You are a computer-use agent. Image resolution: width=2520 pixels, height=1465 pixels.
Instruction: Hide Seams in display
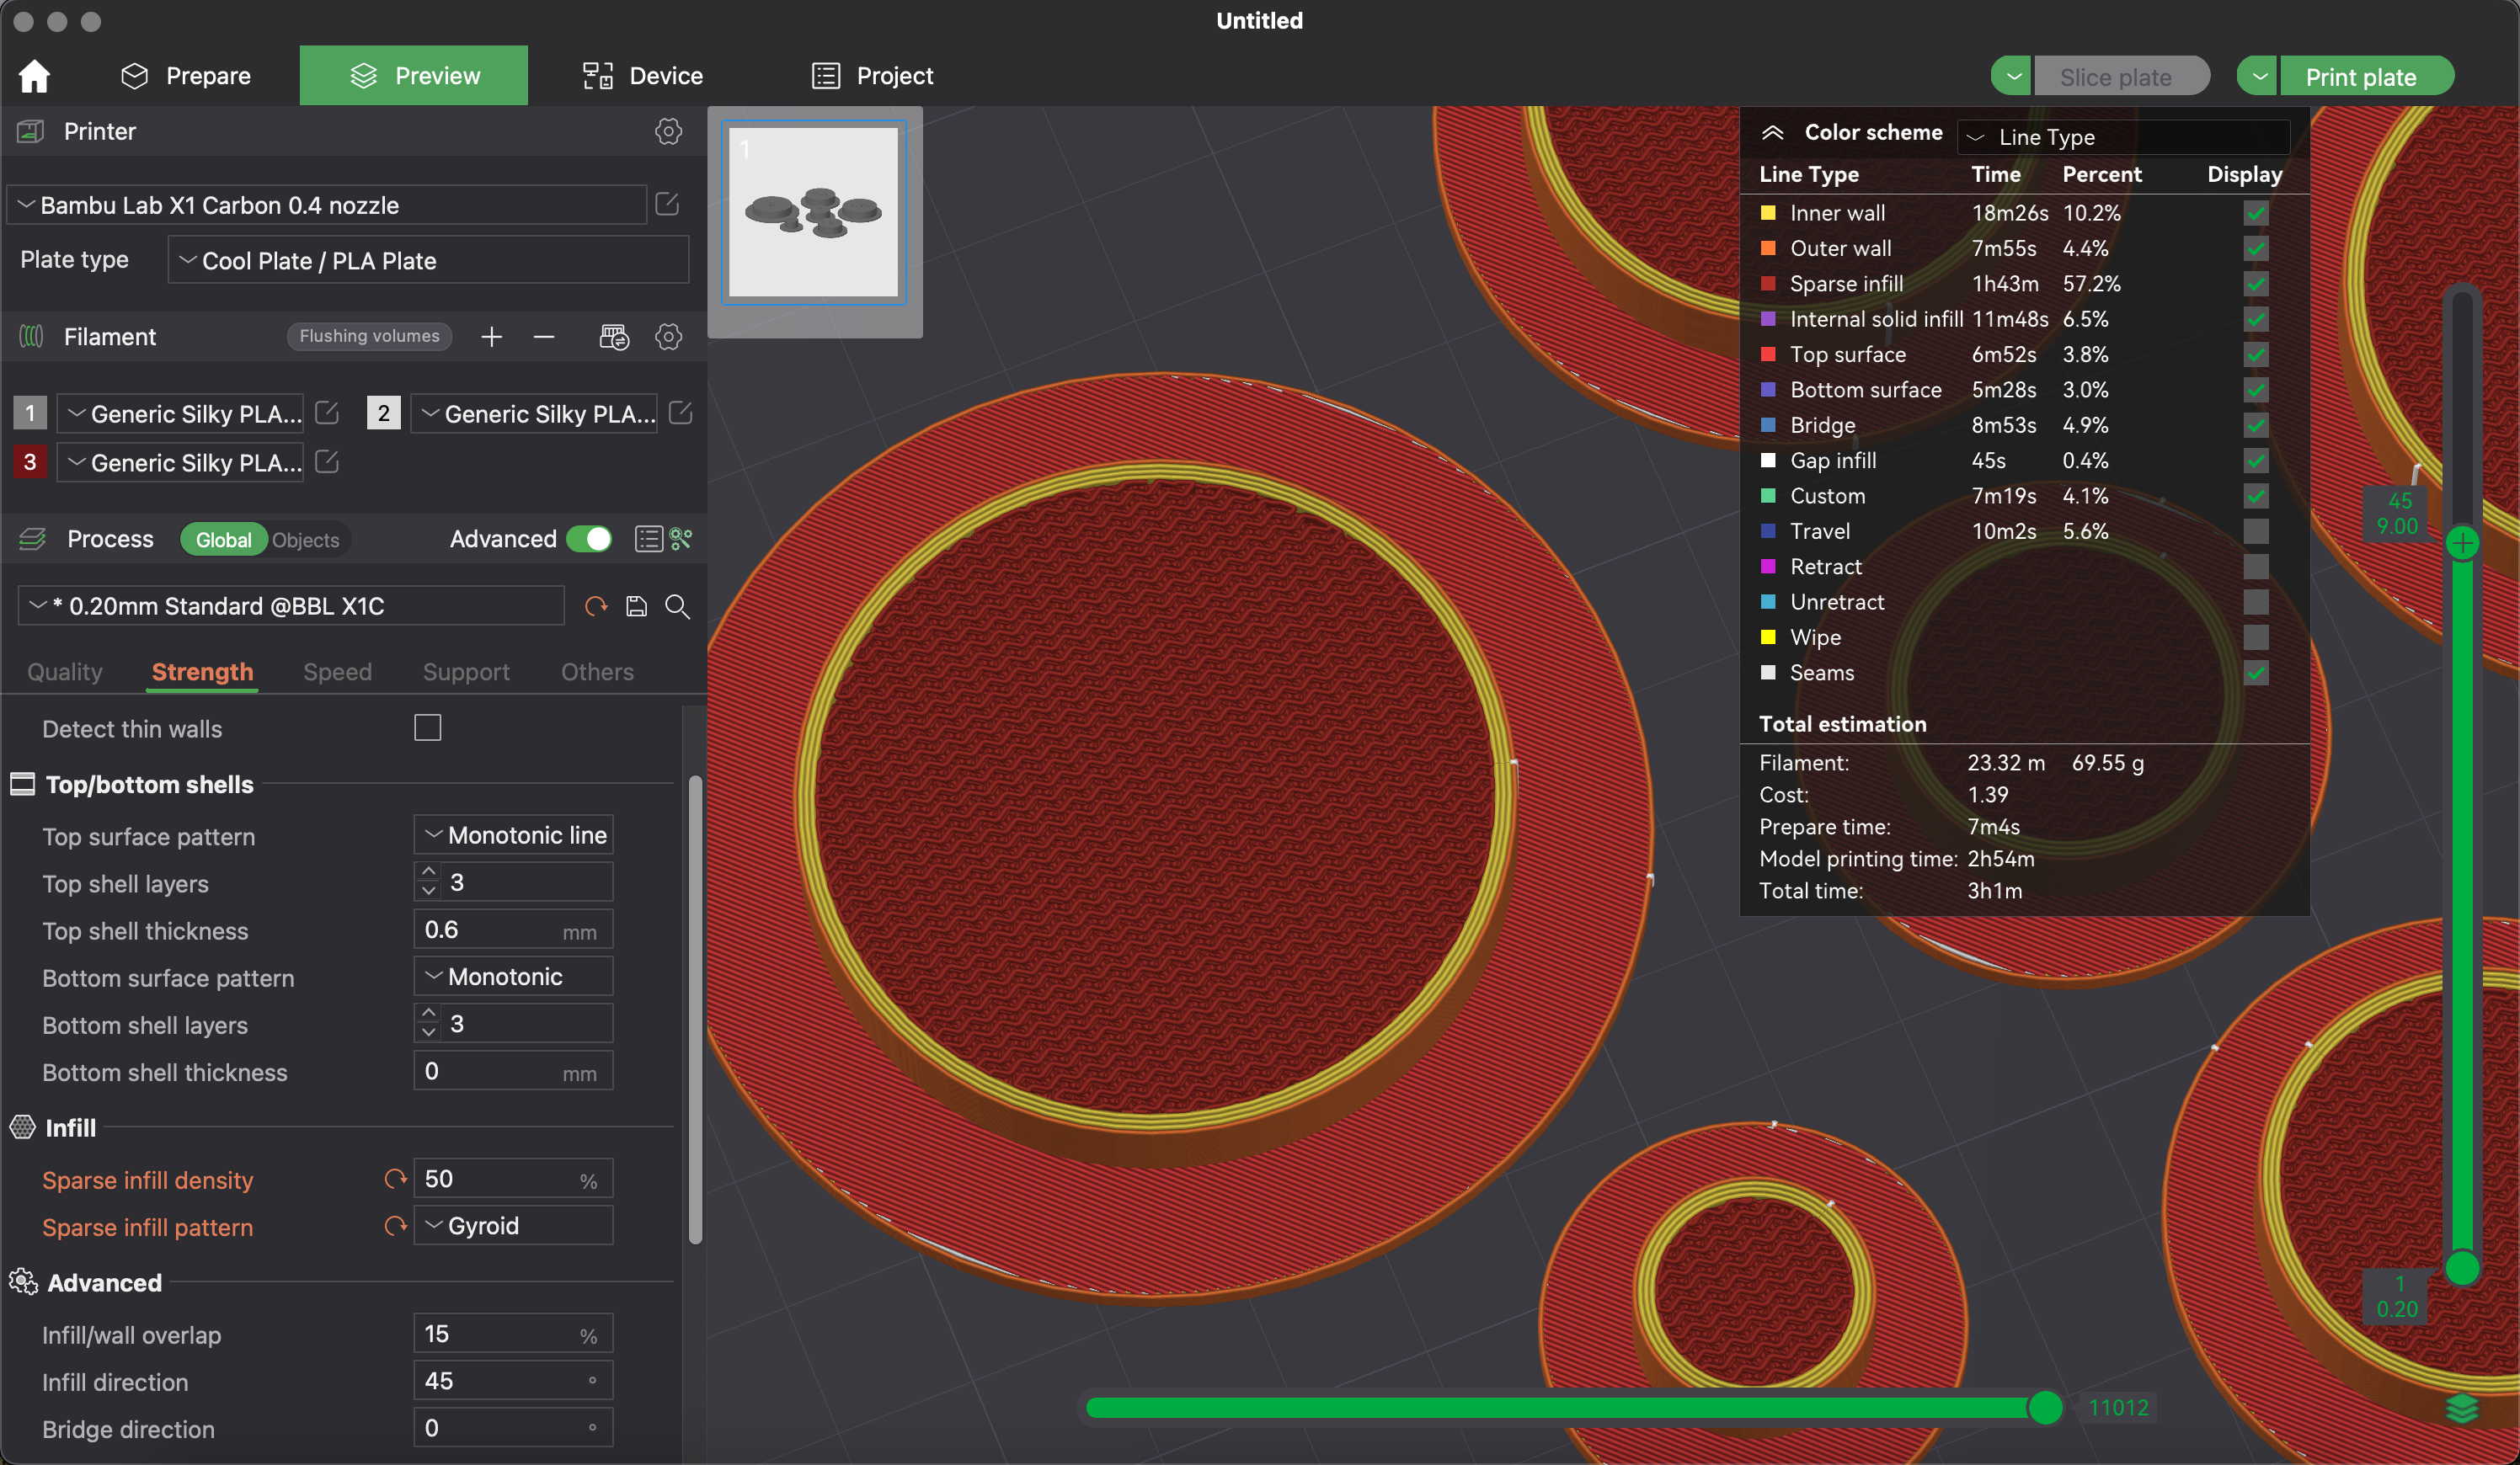point(2256,673)
